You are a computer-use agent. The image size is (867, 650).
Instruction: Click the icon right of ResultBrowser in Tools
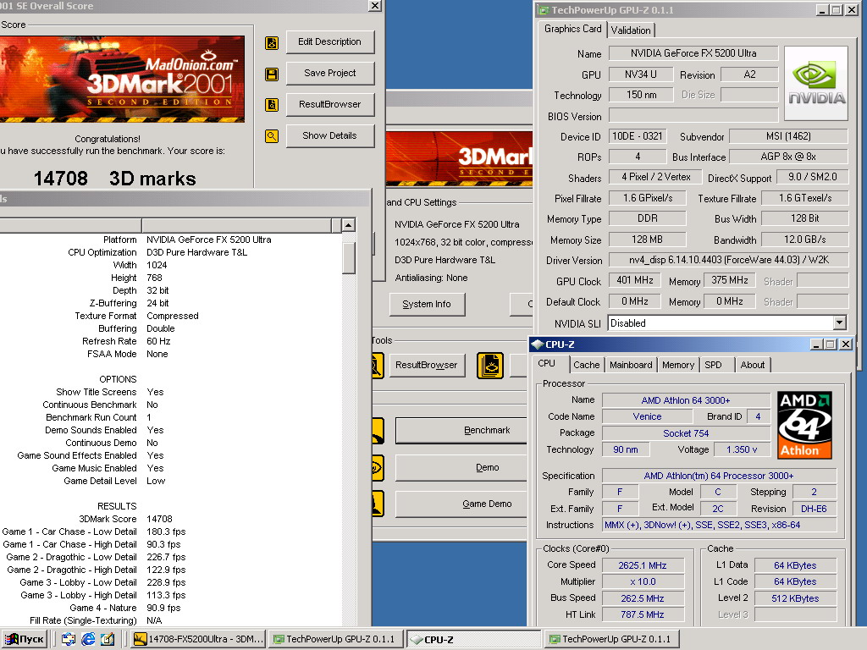coord(490,366)
